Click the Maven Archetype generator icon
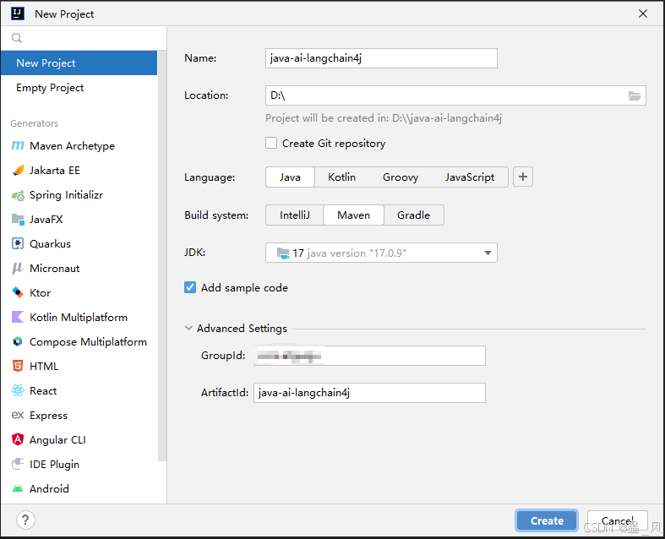 (18, 145)
